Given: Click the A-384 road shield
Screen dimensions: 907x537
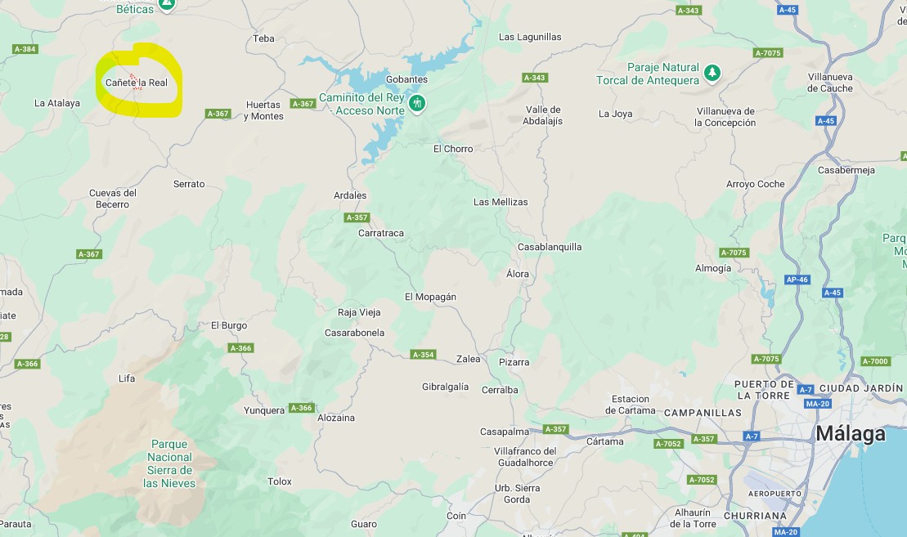Looking at the screenshot, I should tap(25, 49).
